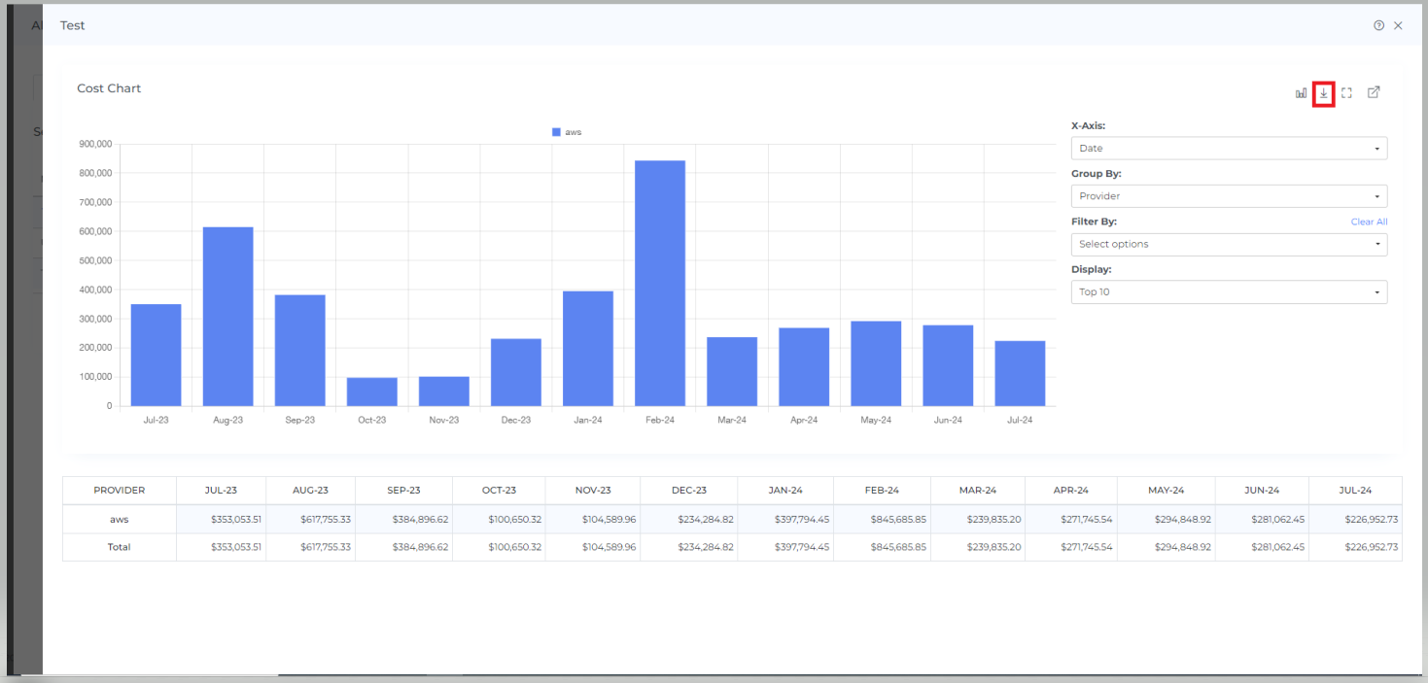Select the FEB-24 column header
The width and height of the screenshot is (1428, 683).
pyautogui.click(x=882, y=491)
